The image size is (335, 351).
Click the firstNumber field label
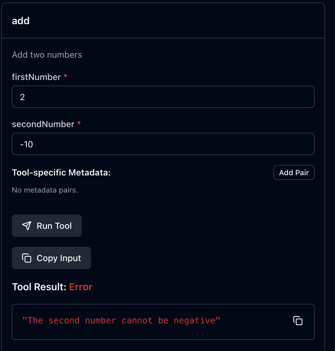click(36, 77)
